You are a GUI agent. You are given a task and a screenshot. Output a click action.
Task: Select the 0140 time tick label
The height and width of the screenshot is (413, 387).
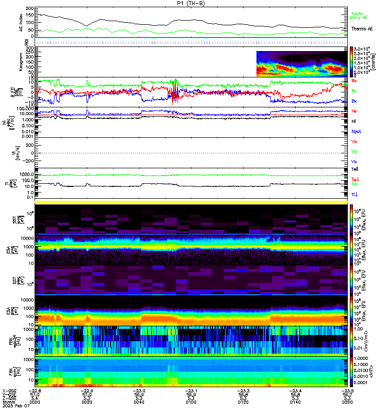[x=295, y=402]
